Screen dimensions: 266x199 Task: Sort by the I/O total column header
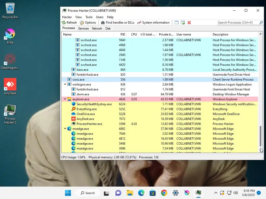click(148, 34)
